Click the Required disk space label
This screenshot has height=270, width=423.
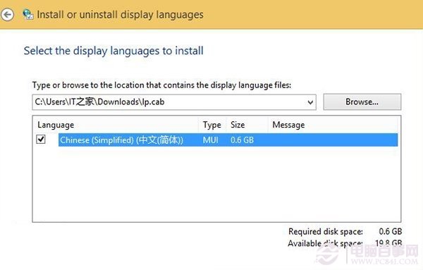tap(326, 231)
